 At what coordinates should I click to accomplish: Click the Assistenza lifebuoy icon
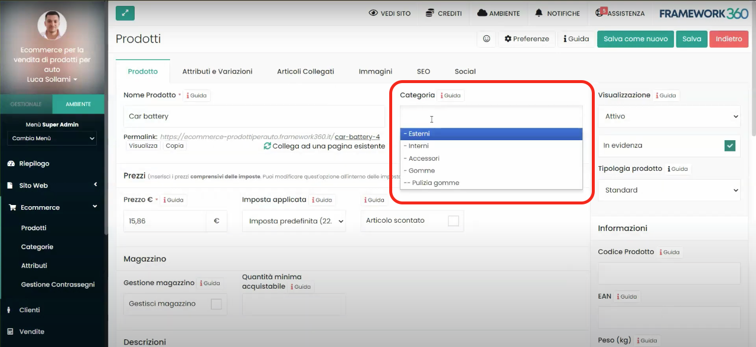pyautogui.click(x=602, y=13)
